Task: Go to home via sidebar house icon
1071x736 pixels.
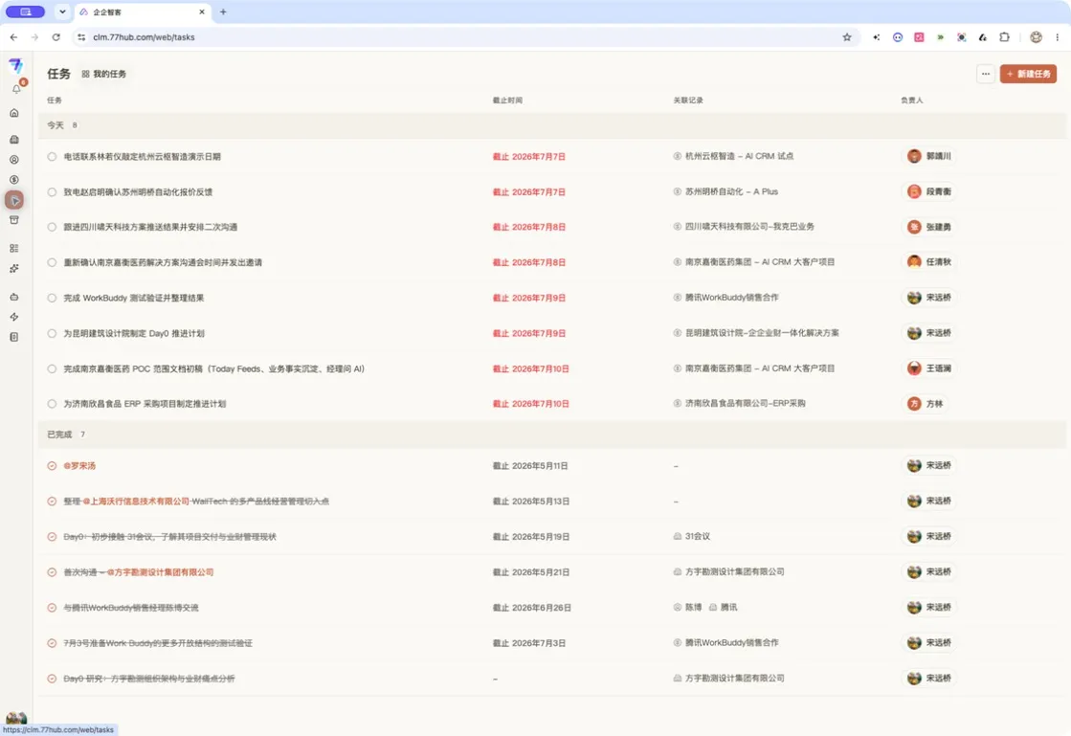Action: (14, 113)
